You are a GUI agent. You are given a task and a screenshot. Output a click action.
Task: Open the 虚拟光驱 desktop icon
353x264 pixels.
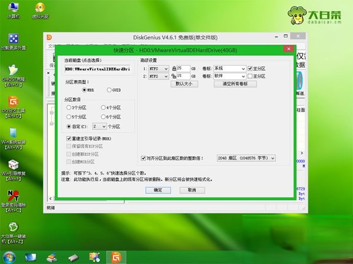pos(40,10)
